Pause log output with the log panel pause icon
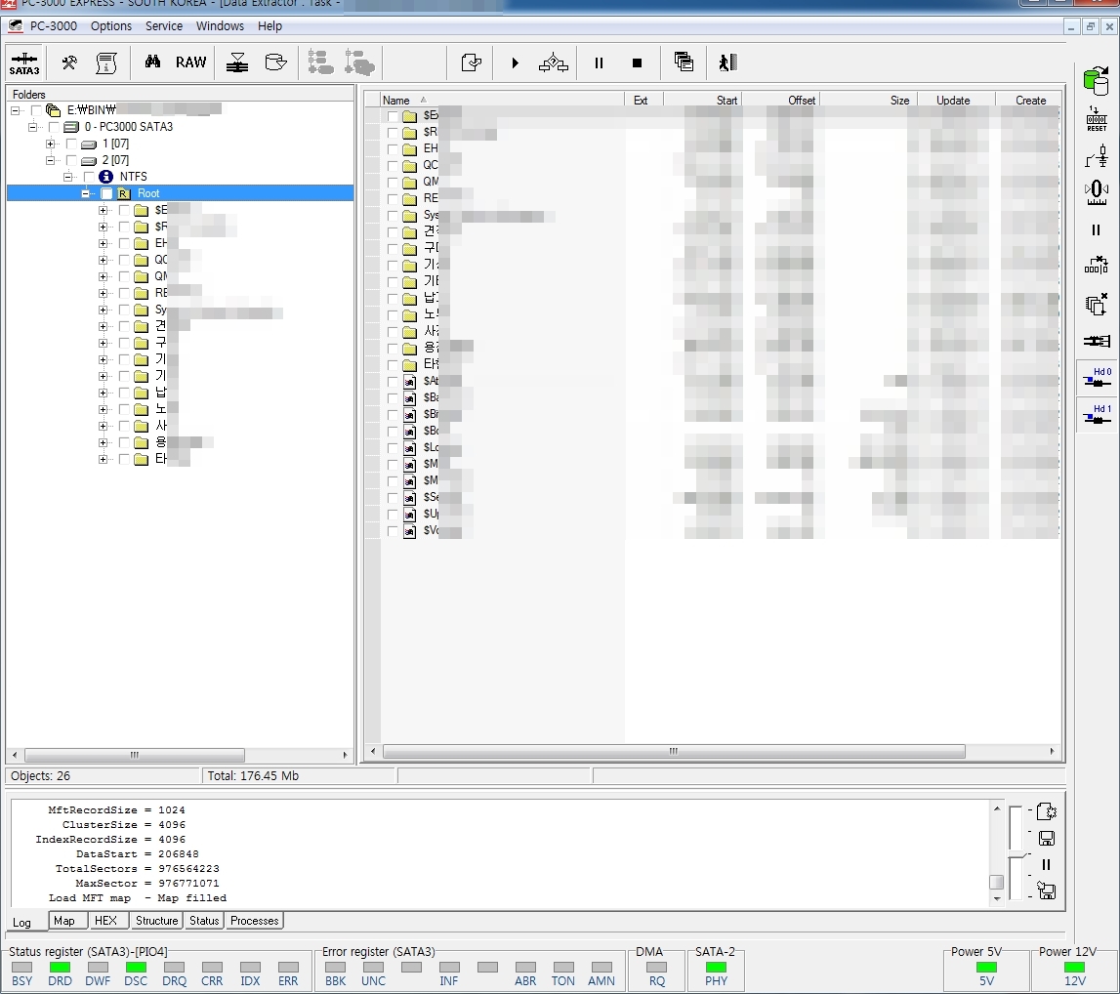The width and height of the screenshot is (1120, 994). [1047, 865]
